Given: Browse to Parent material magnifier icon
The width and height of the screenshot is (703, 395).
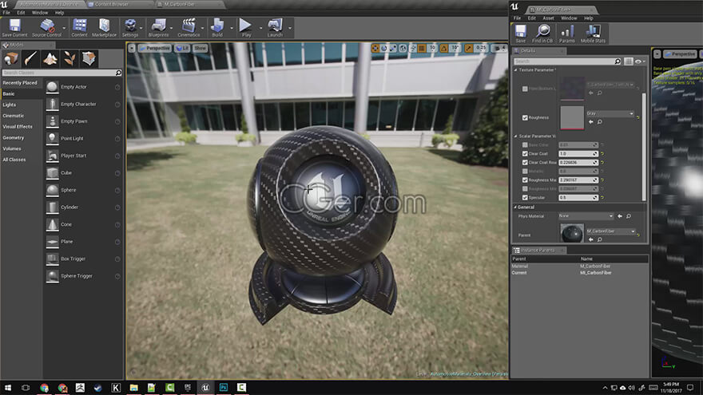Looking at the screenshot, I should 600,239.
